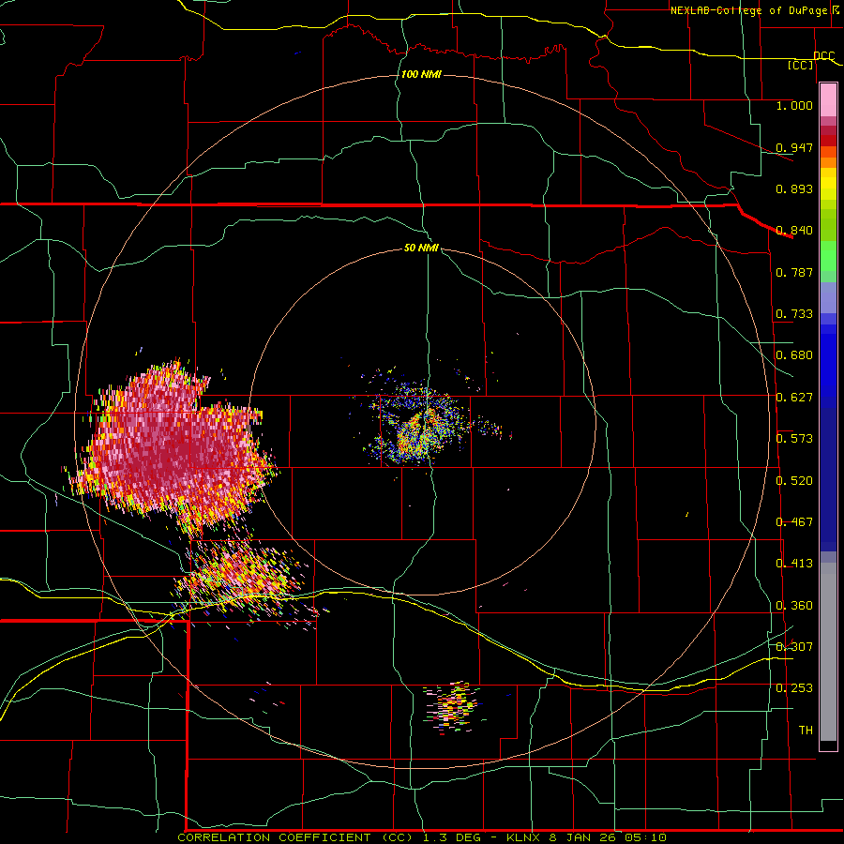Click the 1.000 value on color scale
Image resolution: width=844 pixels, height=844 pixels.
click(794, 105)
